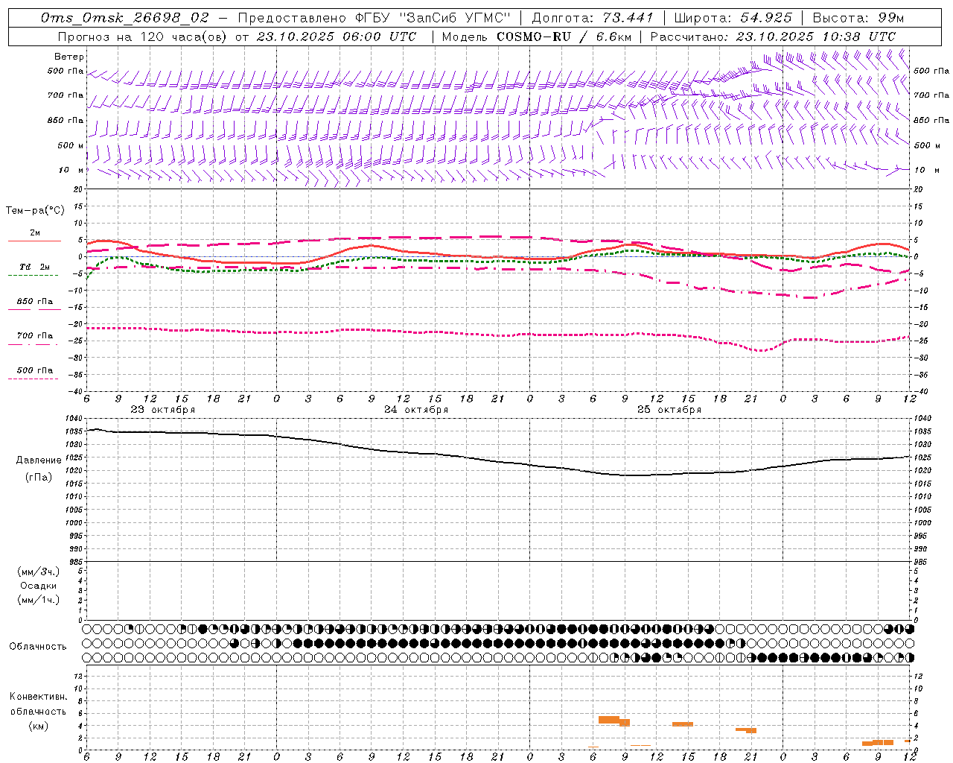953x763 pixels.
Task: Click the 24 октября date label
Action: 416,410
